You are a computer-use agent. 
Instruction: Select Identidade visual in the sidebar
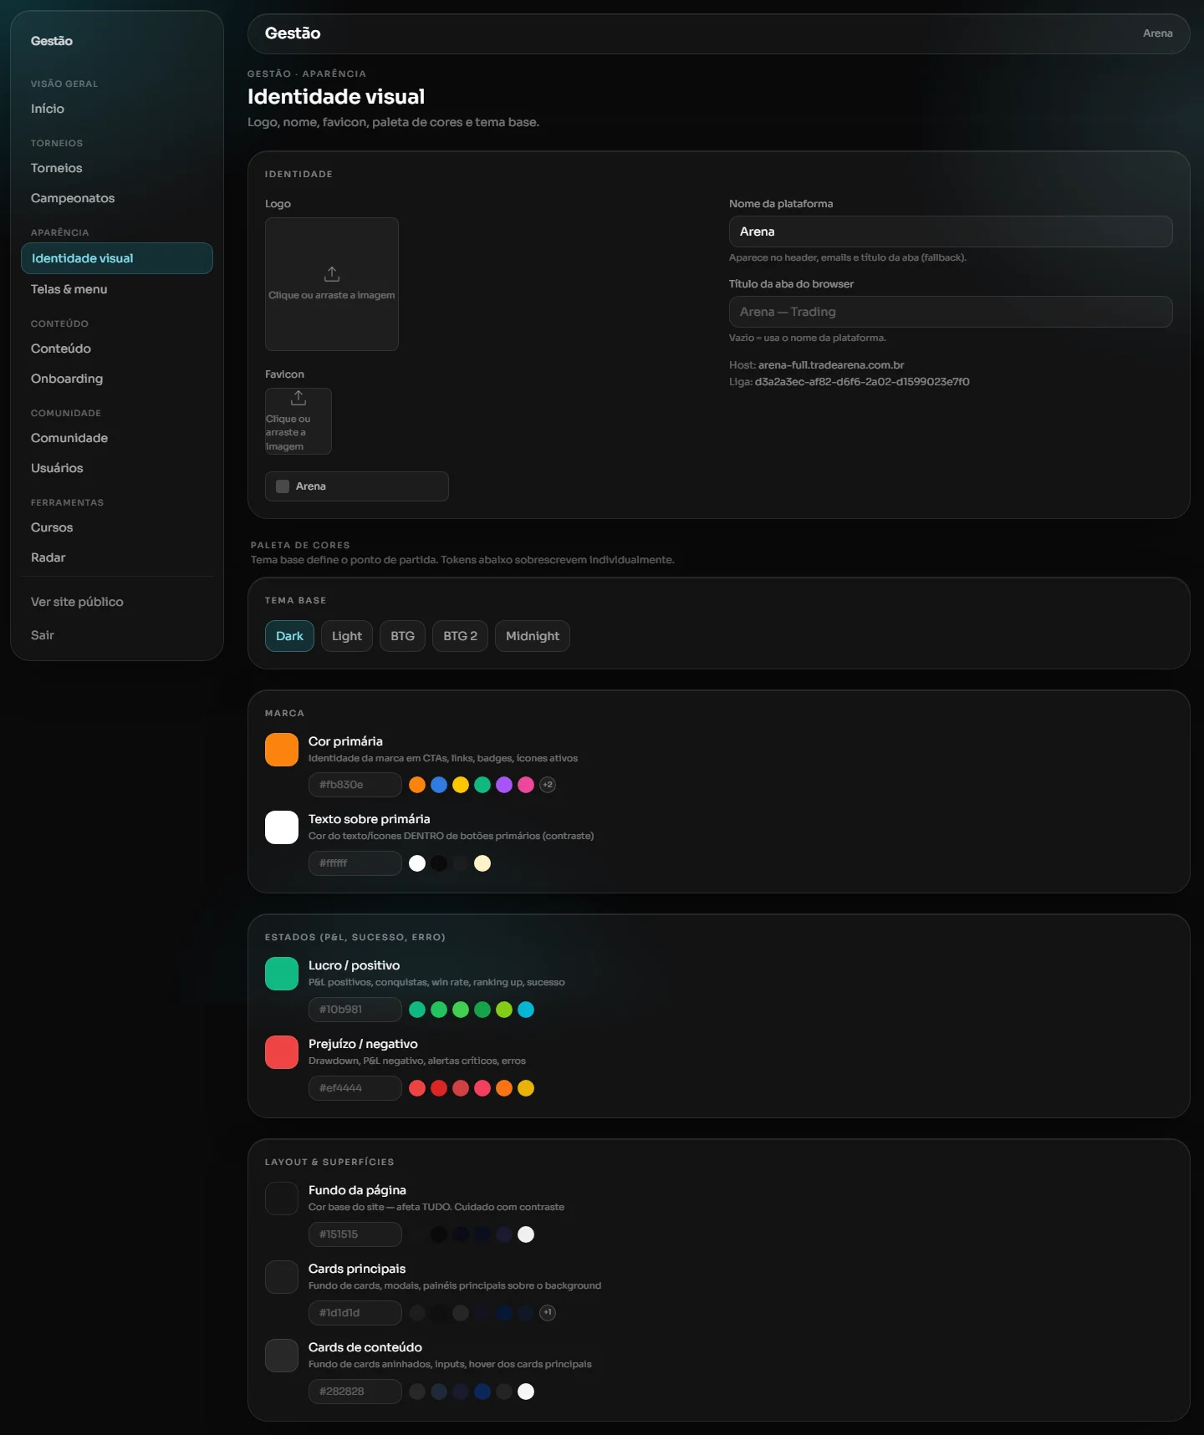click(117, 258)
